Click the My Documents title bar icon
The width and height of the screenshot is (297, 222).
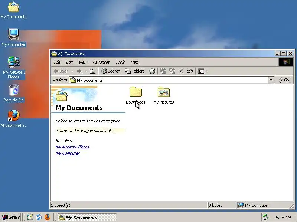tap(54, 54)
